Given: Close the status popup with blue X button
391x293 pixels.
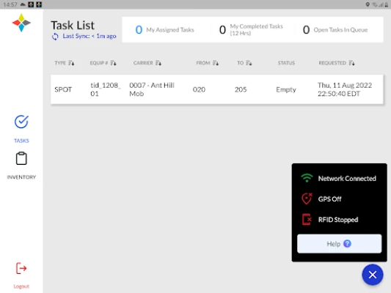Looking at the screenshot, I should pyautogui.click(x=373, y=275).
